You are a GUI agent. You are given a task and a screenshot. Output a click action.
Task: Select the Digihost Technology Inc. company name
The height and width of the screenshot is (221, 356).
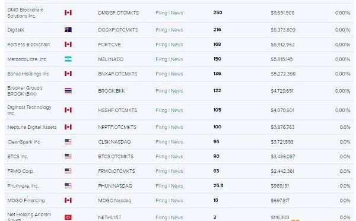pyautogui.click(x=29, y=110)
